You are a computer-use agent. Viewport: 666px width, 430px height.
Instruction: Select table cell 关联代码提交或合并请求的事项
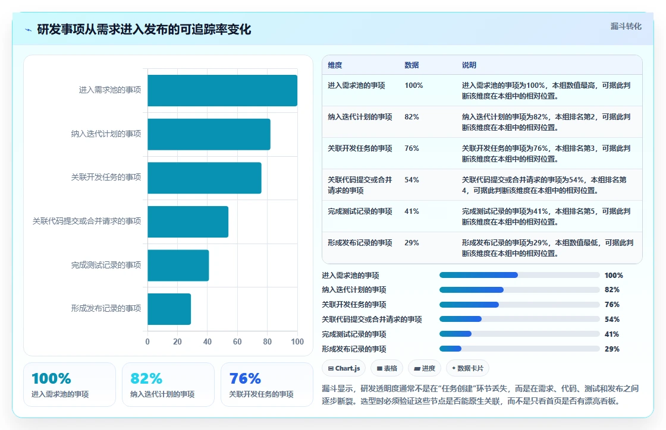coord(360,185)
